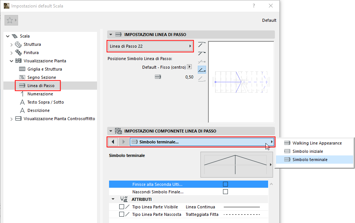Select third walking line position icon
Image resolution: width=355 pixels, height=223 pixels.
[202, 62]
